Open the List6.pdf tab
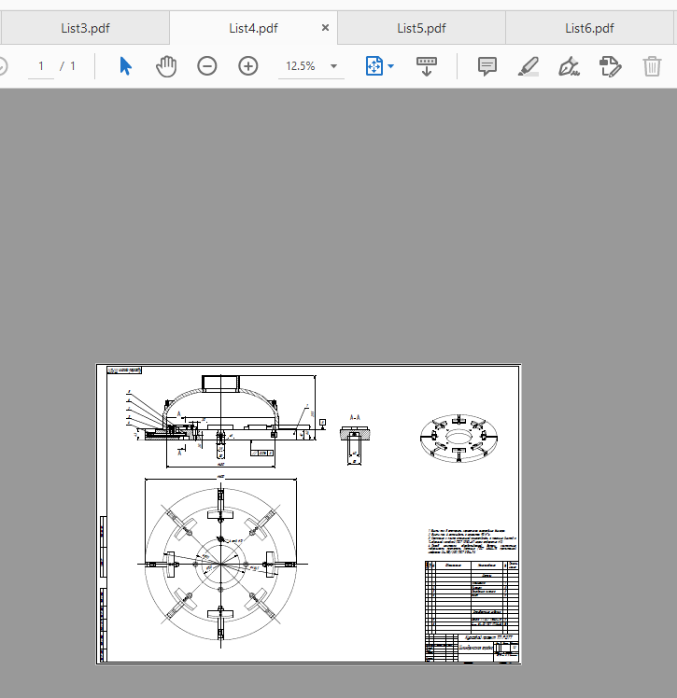Viewport: 677px width, 698px height. click(590, 28)
